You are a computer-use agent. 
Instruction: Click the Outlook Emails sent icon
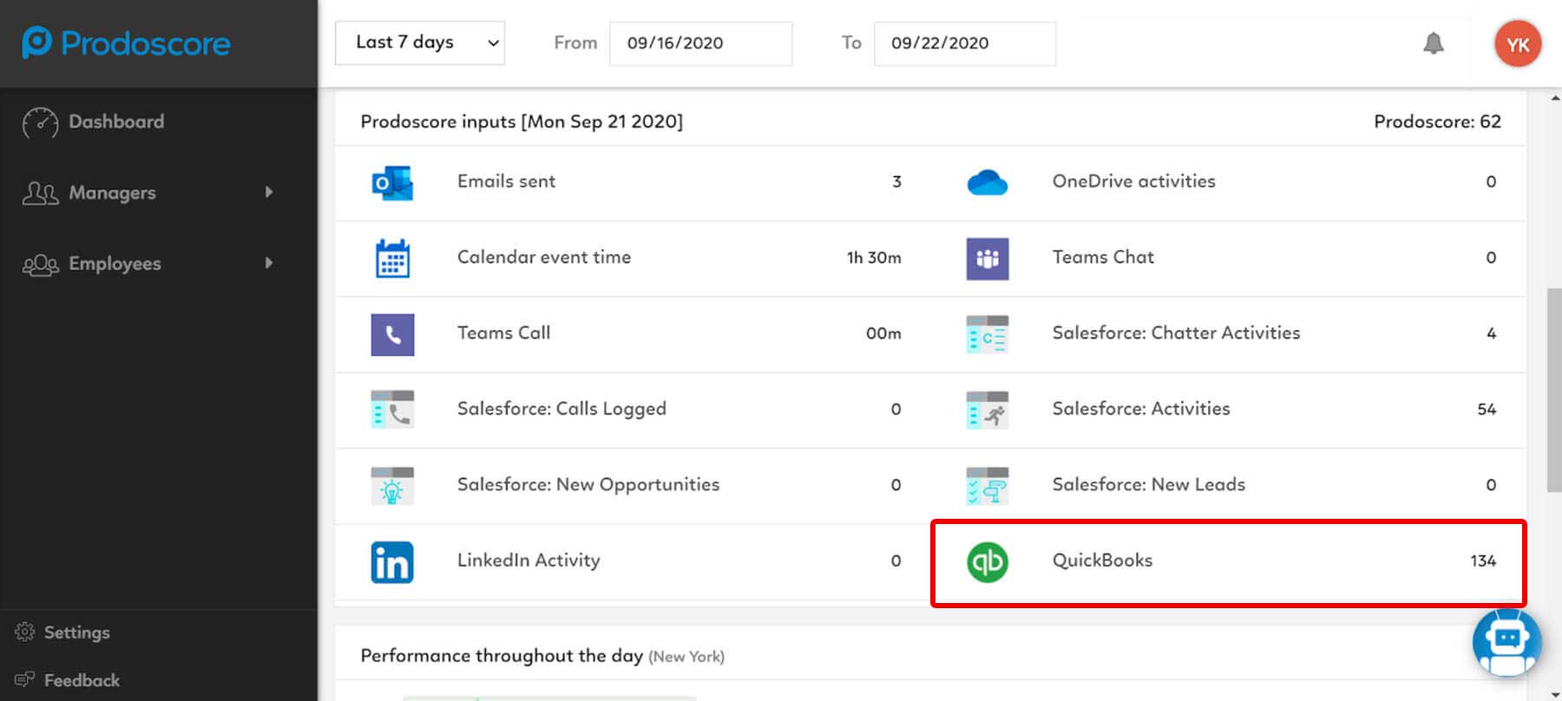point(392,182)
